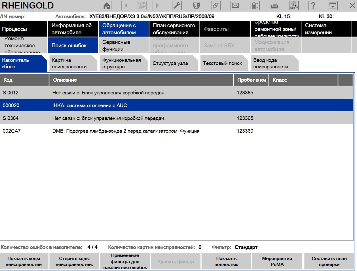Select the Поиск ошибок submenu
This screenshot has width=357, height=271.
coord(73,45)
